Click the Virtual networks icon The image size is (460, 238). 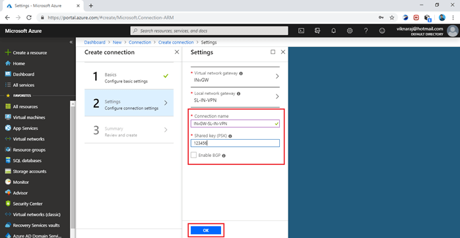click(x=8, y=139)
